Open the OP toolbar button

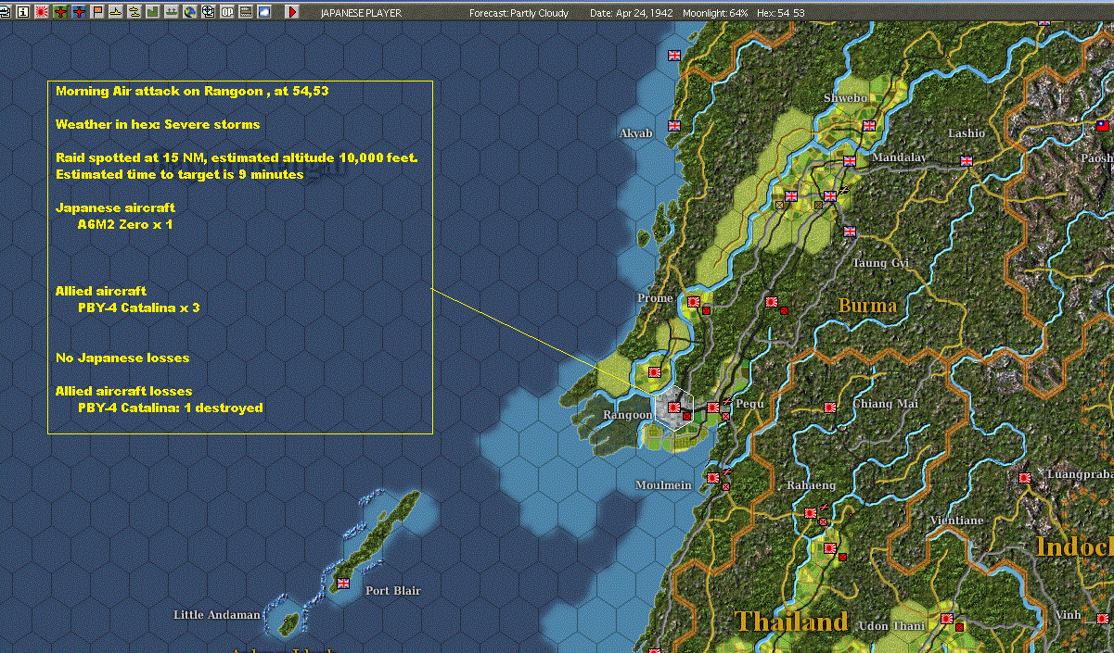click(x=227, y=12)
